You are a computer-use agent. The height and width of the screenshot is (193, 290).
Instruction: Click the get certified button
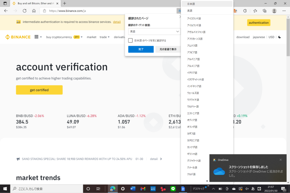click(39, 90)
